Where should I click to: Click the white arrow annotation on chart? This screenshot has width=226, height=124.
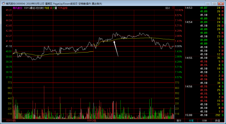click(x=116, y=48)
